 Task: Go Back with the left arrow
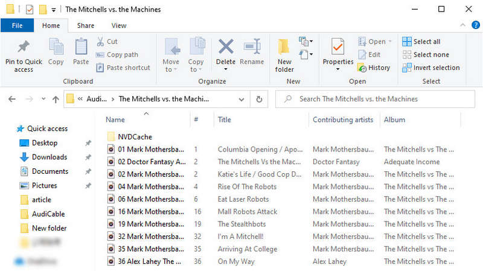[12, 99]
